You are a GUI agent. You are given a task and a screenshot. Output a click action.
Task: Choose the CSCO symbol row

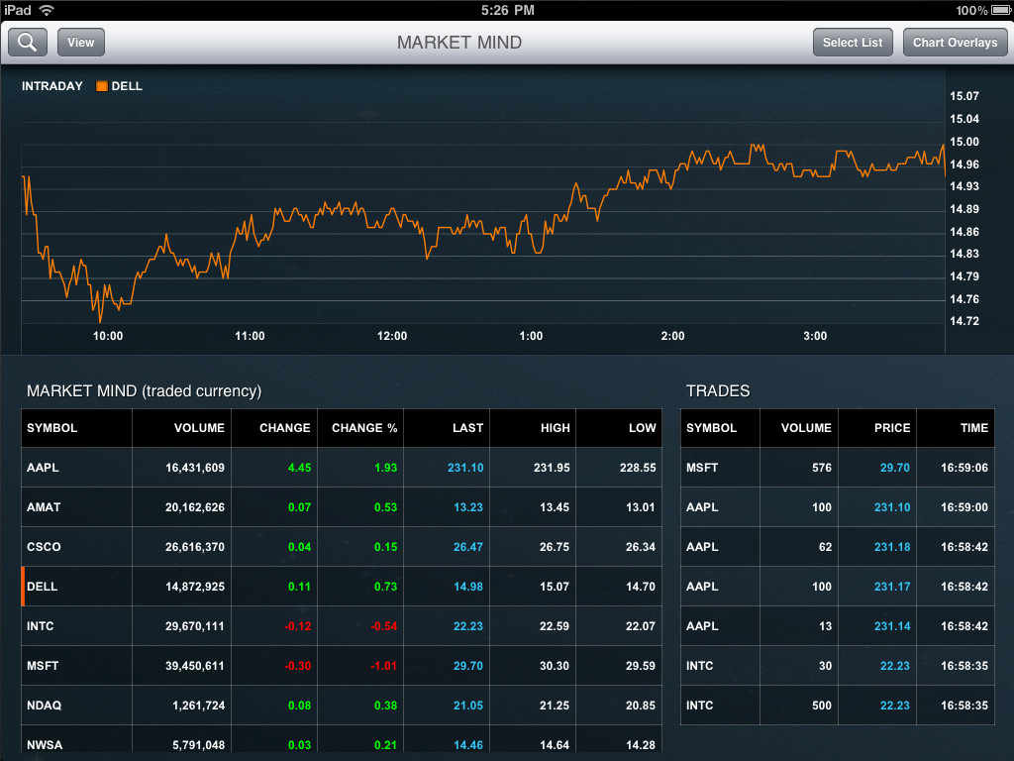point(341,547)
